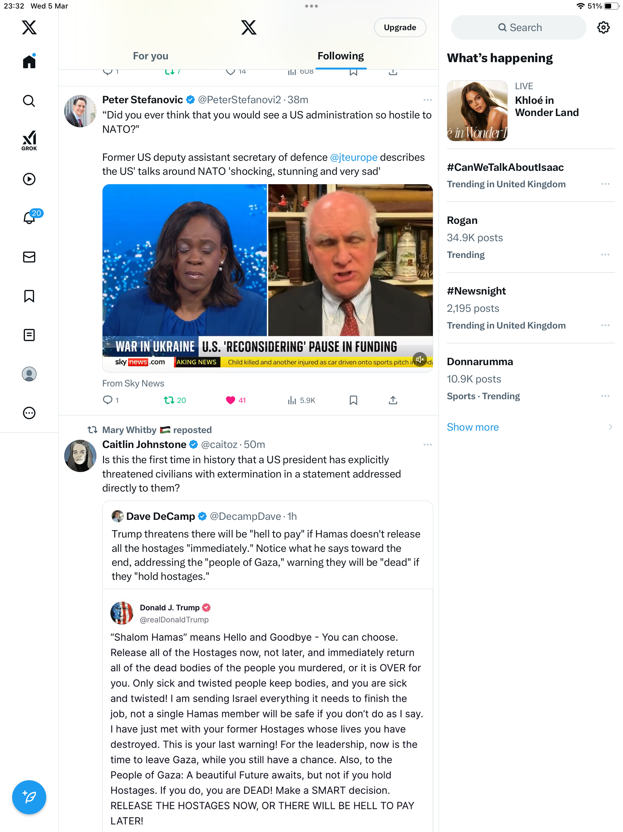
Task: Tap the compose new post button
Action: coord(29,797)
